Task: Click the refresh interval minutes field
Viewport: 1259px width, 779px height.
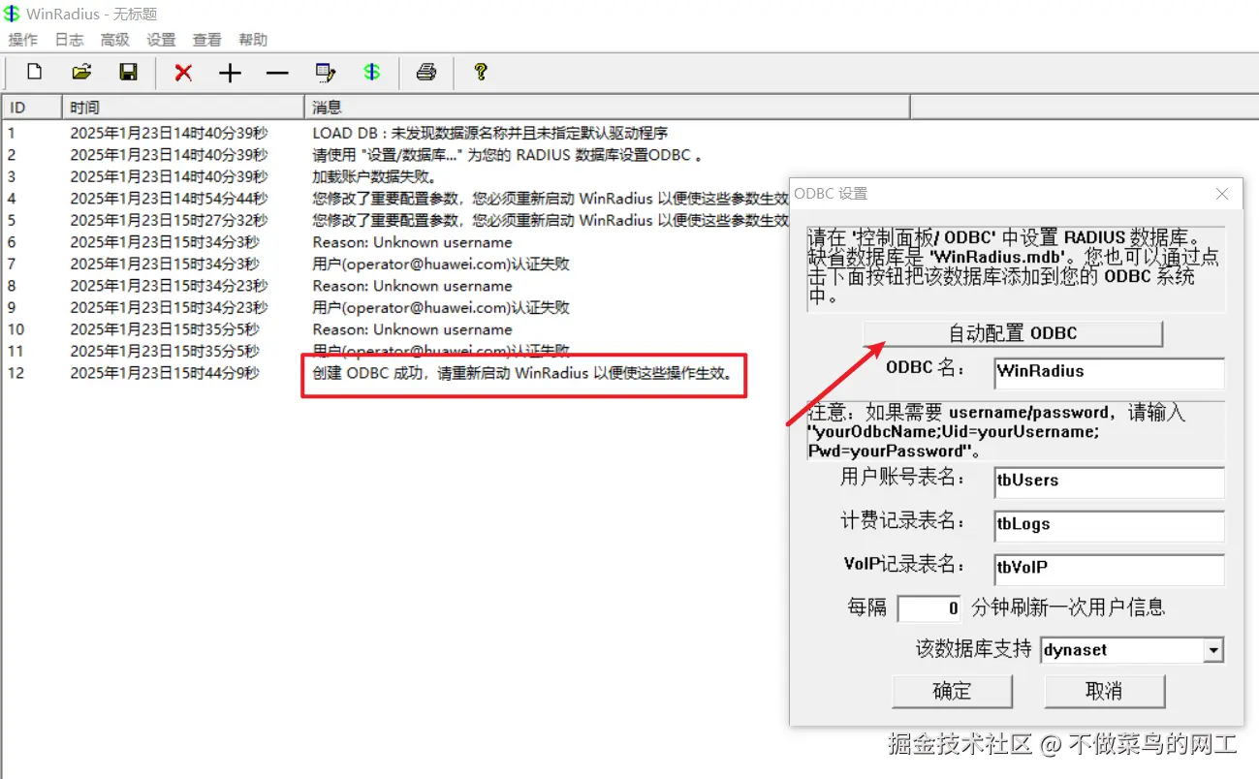Action: coord(929,608)
